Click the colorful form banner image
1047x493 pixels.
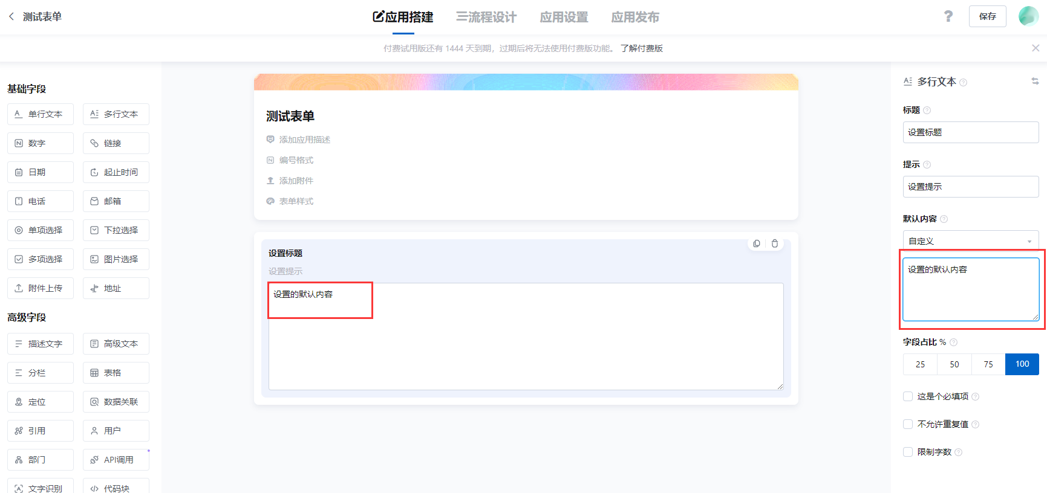526,82
